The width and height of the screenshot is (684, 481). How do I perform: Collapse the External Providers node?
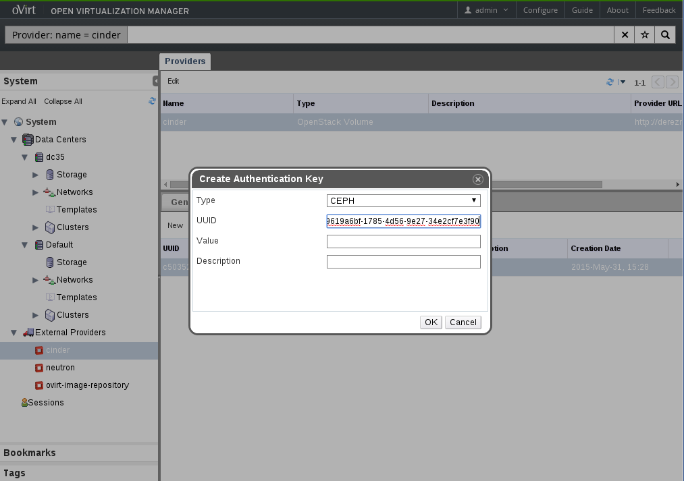[x=14, y=333]
